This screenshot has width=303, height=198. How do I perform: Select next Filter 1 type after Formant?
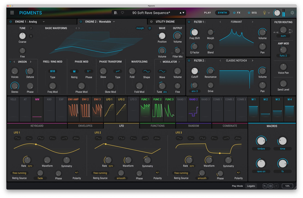(x=252, y=22)
